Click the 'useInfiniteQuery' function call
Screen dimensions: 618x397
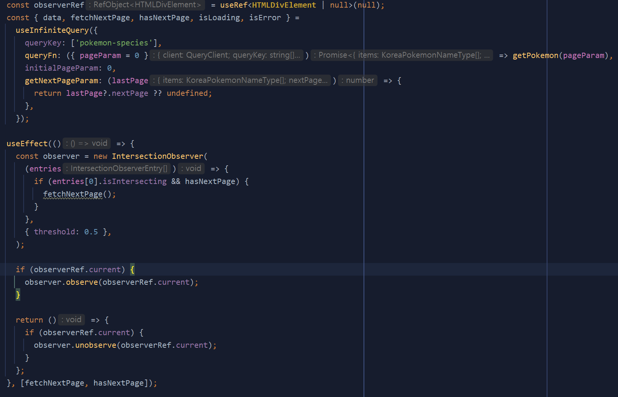coord(52,30)
